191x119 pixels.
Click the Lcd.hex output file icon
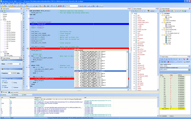tap(166, 37)
